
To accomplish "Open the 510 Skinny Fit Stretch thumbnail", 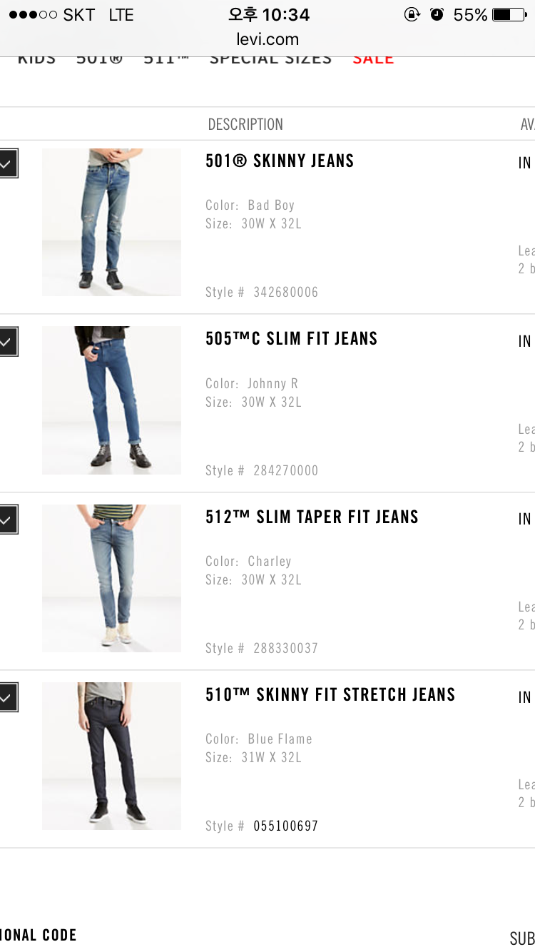I will [x=111, y=756].
